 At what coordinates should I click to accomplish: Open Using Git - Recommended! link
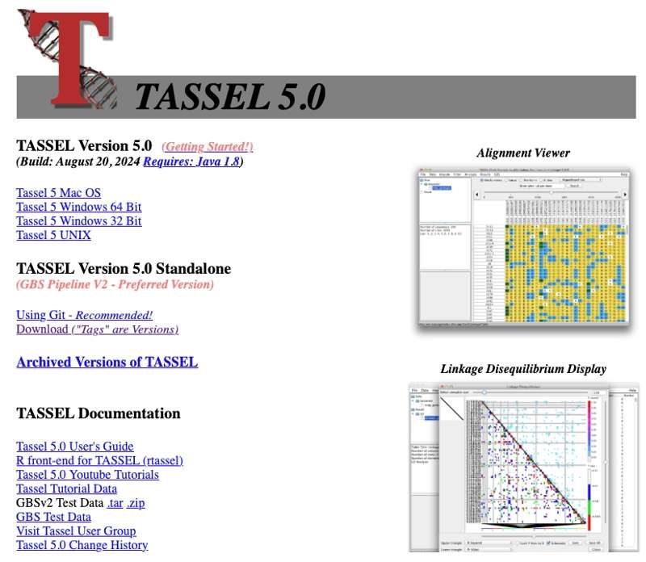(85, 315)
